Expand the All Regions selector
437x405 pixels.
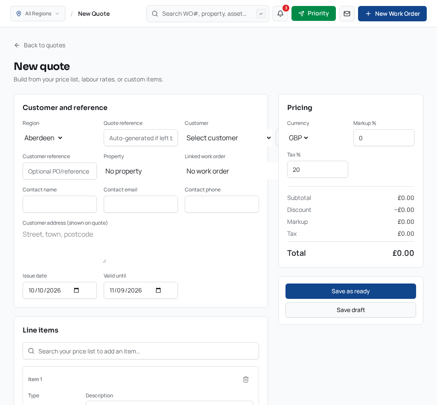click(38, 14)
